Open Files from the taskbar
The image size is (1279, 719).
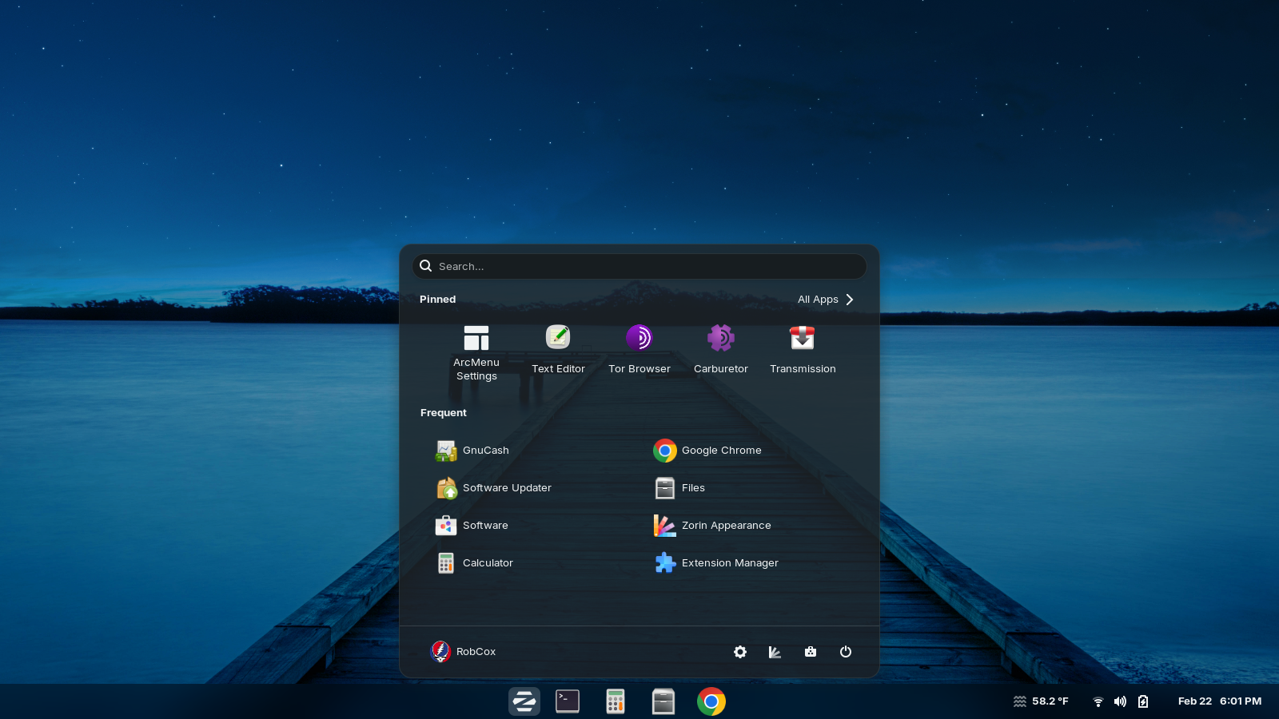(x=663, y=702)
